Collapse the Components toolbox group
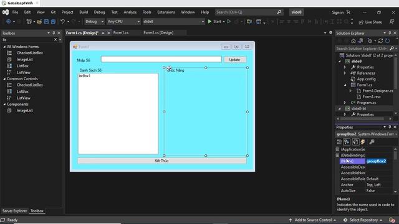This screenshot has width=399, height=224. pos(4,104)
